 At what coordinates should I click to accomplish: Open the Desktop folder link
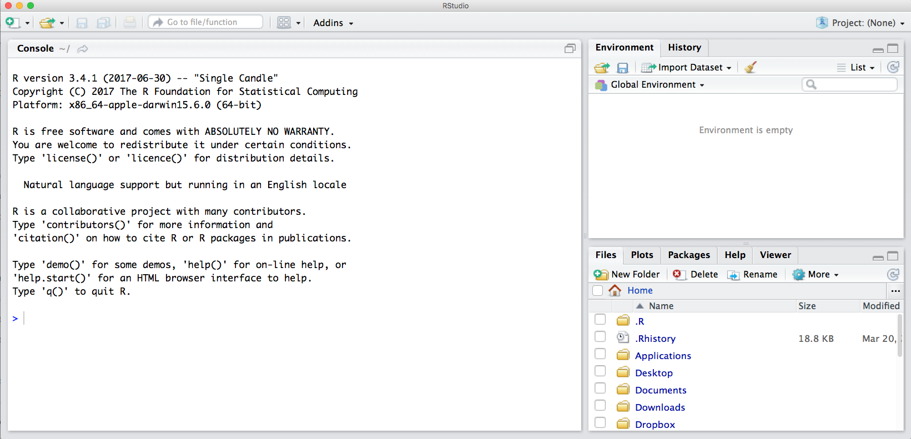(x=654, y=374)
